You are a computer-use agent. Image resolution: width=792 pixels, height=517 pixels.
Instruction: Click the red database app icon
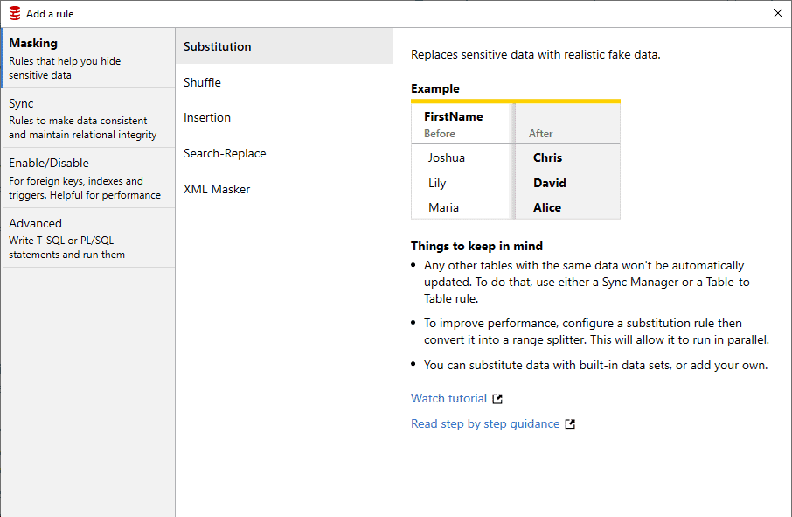point(15,13)
